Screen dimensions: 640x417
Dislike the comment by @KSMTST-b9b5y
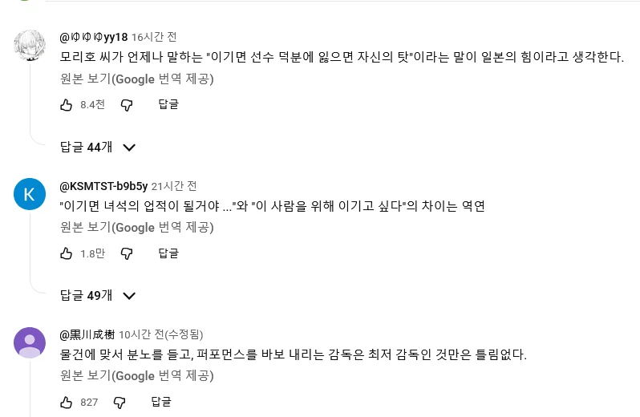[127, 253]
